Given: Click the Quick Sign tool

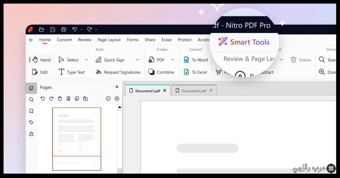Looking at the screenshot, I should pyautogui.click(x=110, y=60).
